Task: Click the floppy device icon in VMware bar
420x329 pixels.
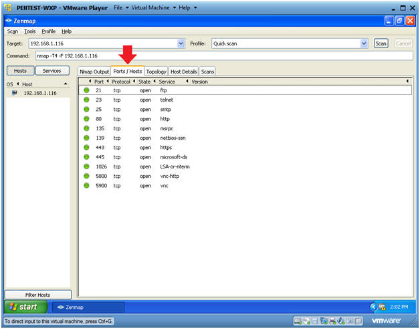Action: 315,320
